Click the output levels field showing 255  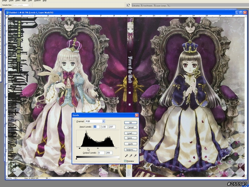coord(109,153)
